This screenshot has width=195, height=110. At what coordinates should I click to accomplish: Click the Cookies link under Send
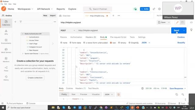[x=181, y=37]
